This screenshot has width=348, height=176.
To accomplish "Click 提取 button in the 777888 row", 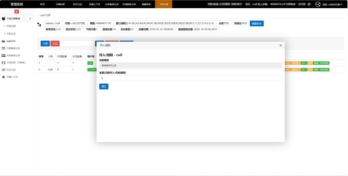I will 310,70.
